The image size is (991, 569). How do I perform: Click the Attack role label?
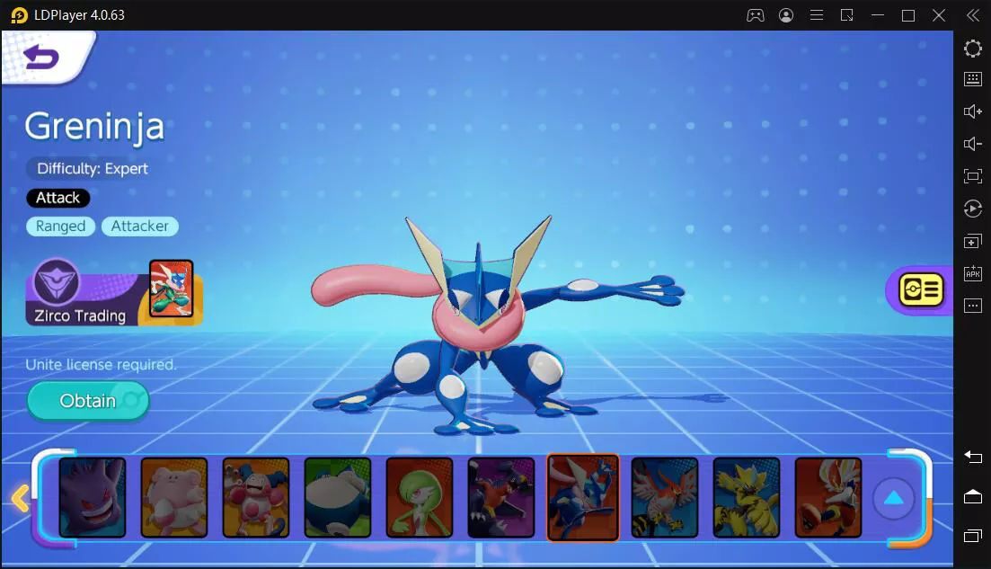pyautogui.click(x=58, y=198)
